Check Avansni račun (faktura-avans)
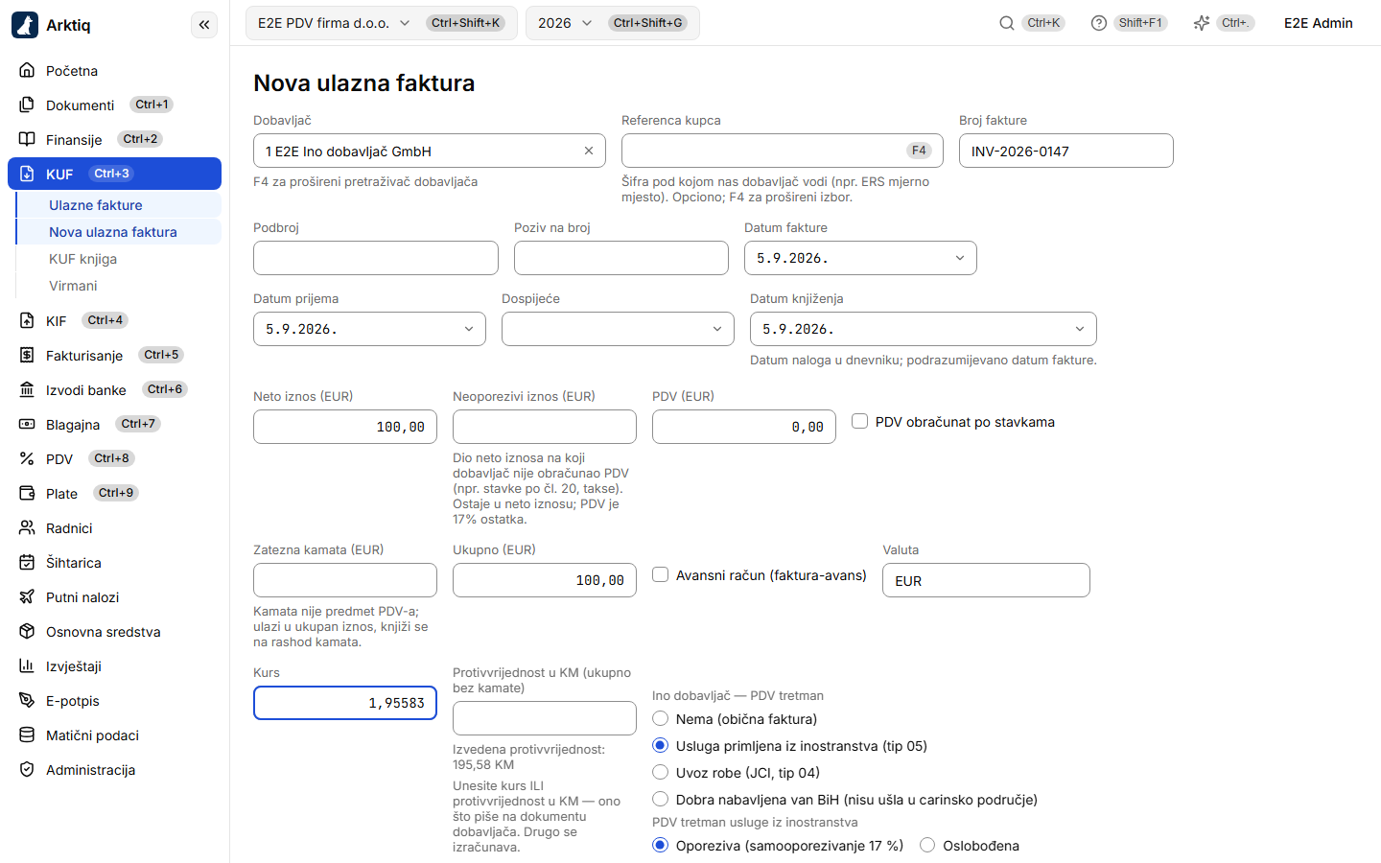This screenshot has width=1381, height=863. [661, 574]
